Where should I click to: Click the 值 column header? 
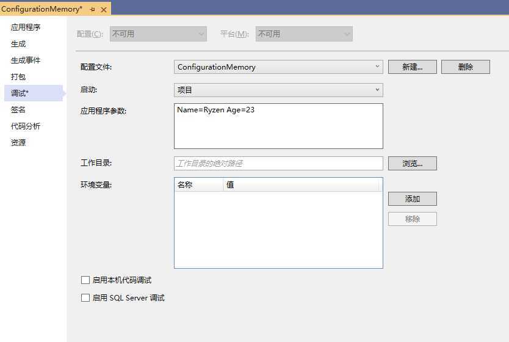tap(301, 185)
